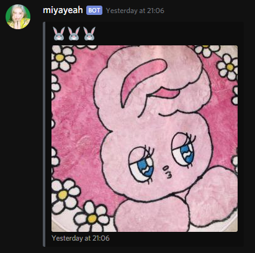Click the bunny's fluffy chest at image bottom

151,216
